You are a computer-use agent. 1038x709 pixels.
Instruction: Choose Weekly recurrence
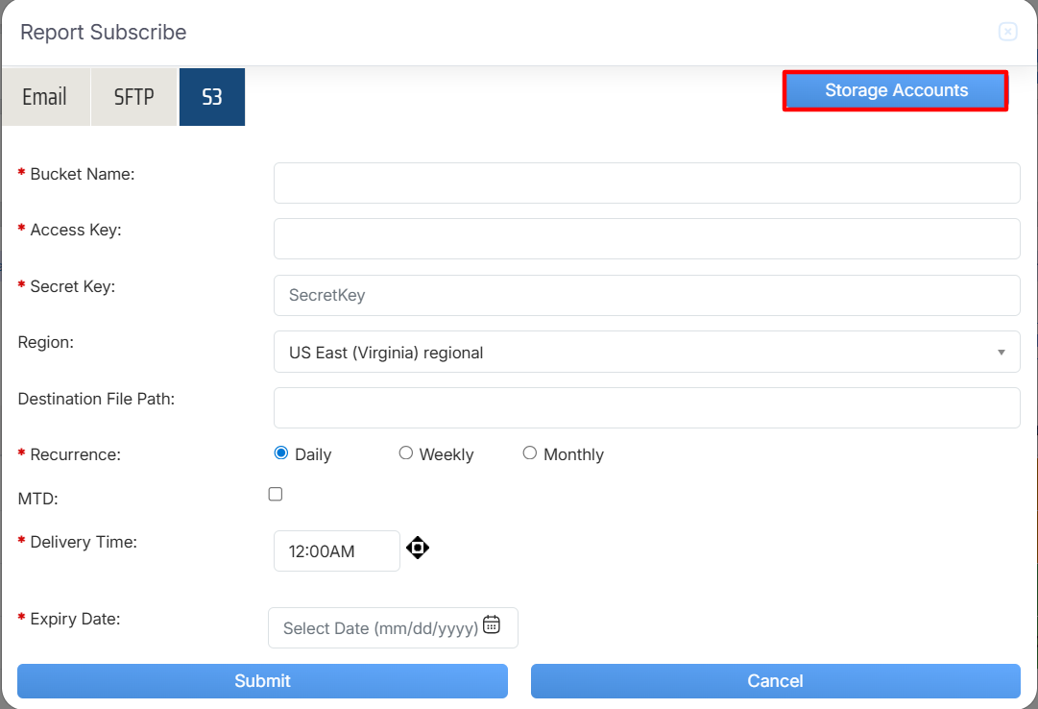tap(406, 453)
